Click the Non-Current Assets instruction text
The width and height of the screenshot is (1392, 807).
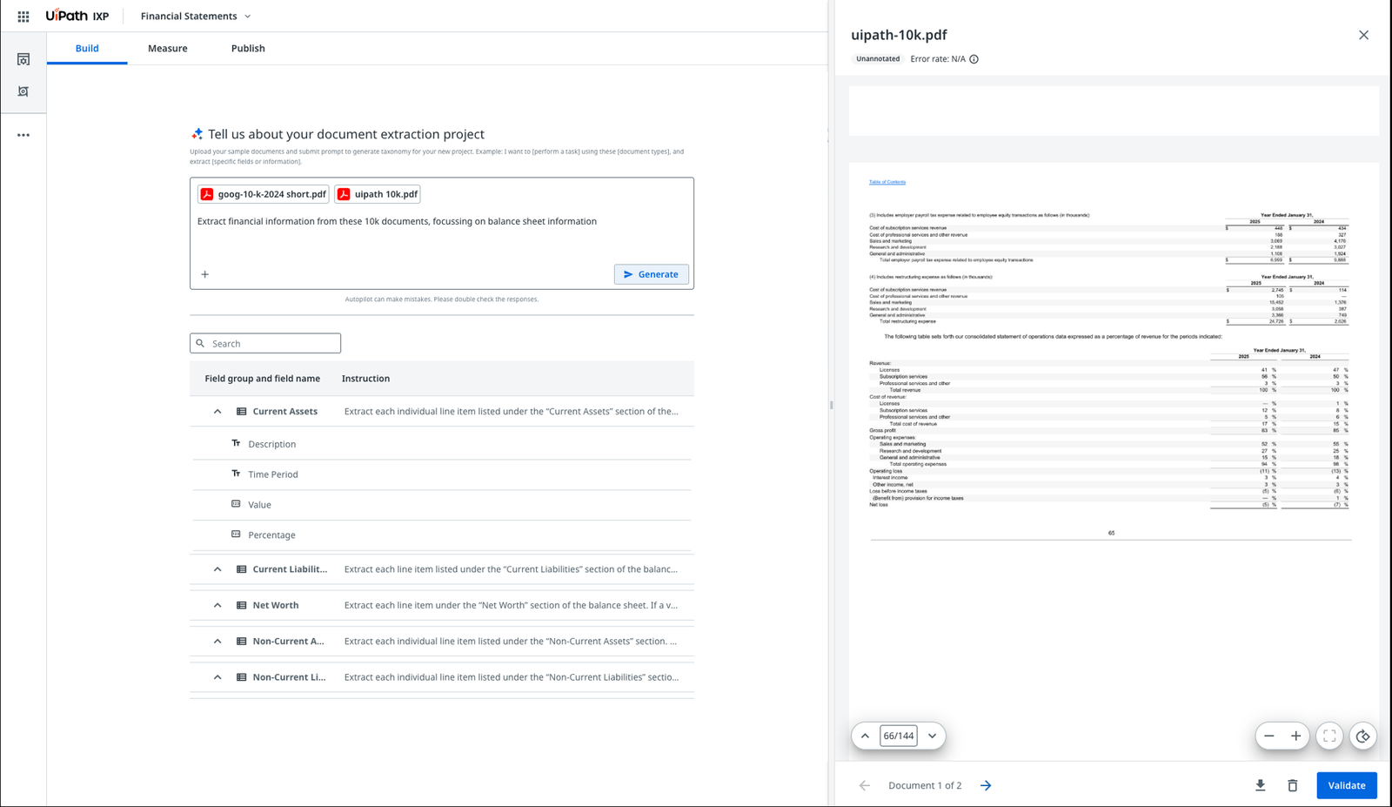click(511, 642)
